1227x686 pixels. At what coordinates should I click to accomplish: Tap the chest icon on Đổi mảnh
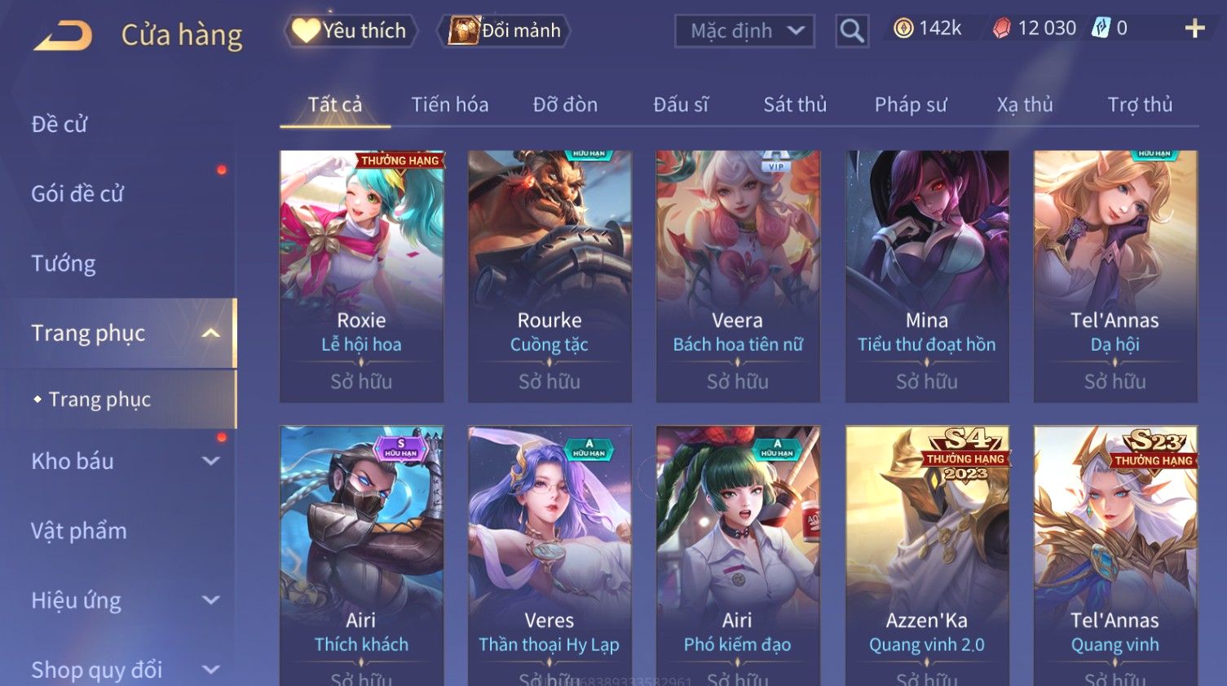coord(463,31)
